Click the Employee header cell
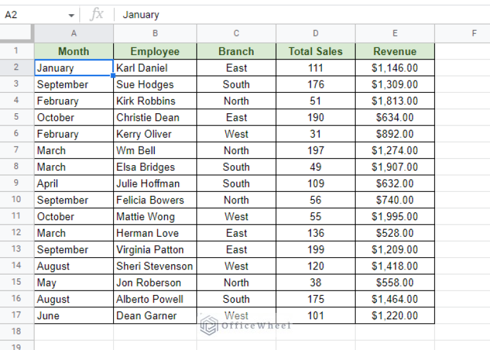This screenshot has width=490, height=350. click(x=155, y=51)
